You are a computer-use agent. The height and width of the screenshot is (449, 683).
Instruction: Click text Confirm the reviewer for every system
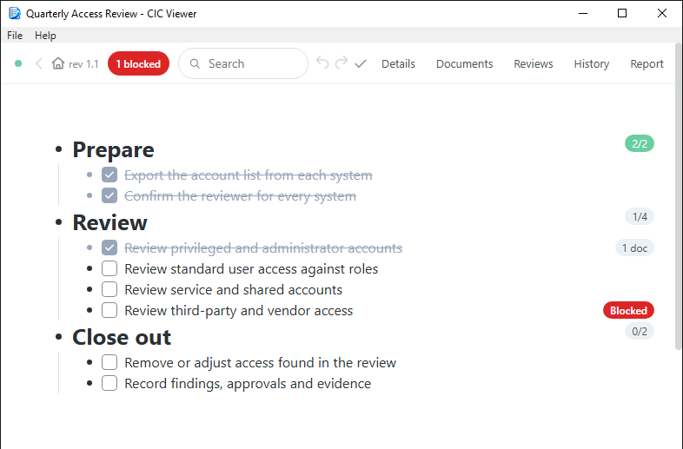(241, 196)
